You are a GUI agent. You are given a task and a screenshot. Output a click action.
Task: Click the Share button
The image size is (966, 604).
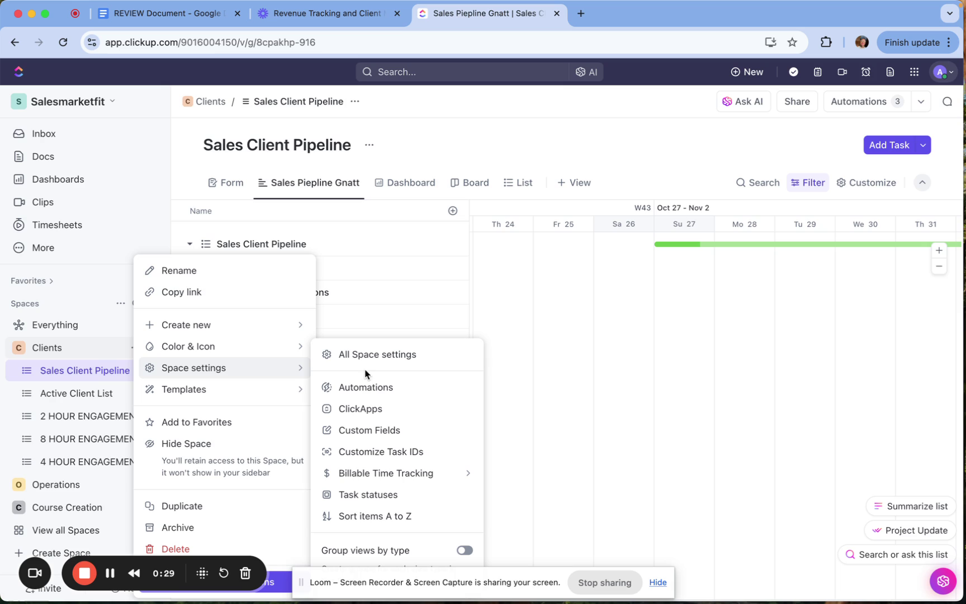[x=797, y=101]
